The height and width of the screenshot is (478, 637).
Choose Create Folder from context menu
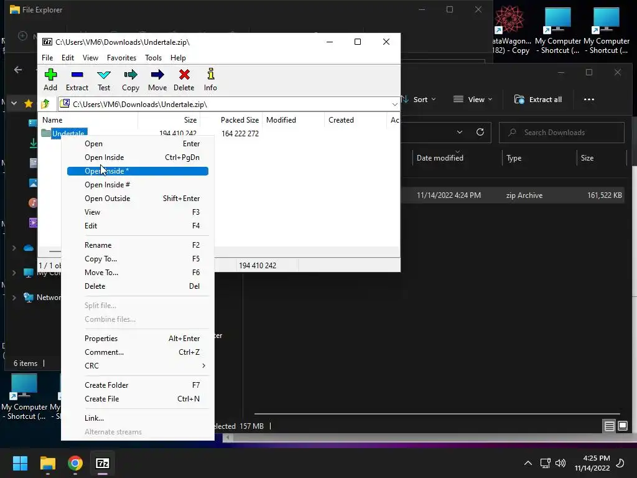137,385
